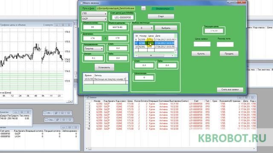The width and height of the screenshot is (273, 153).
Task: Click ladder table scroll right arrow
Action: (172, 56)
